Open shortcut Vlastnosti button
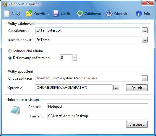The width and height of the screenshot is (156, 136). tap(137, 124)
